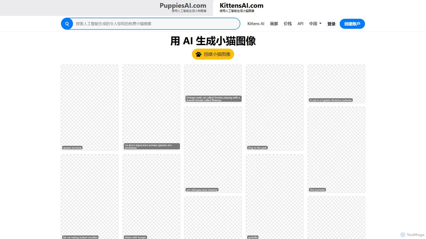Open the API nav link

(x=301, y=24)
